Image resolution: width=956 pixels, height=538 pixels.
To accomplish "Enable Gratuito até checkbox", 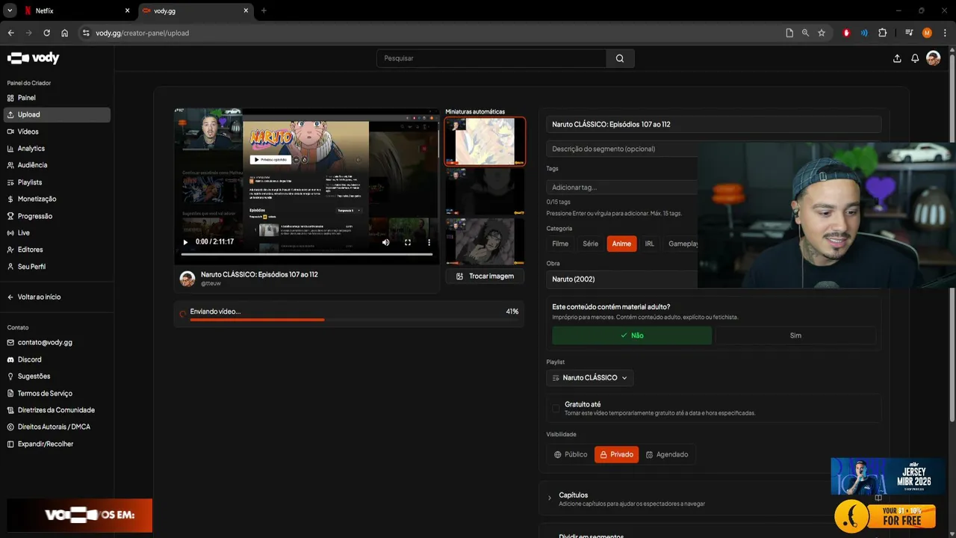I will (556, 408).
